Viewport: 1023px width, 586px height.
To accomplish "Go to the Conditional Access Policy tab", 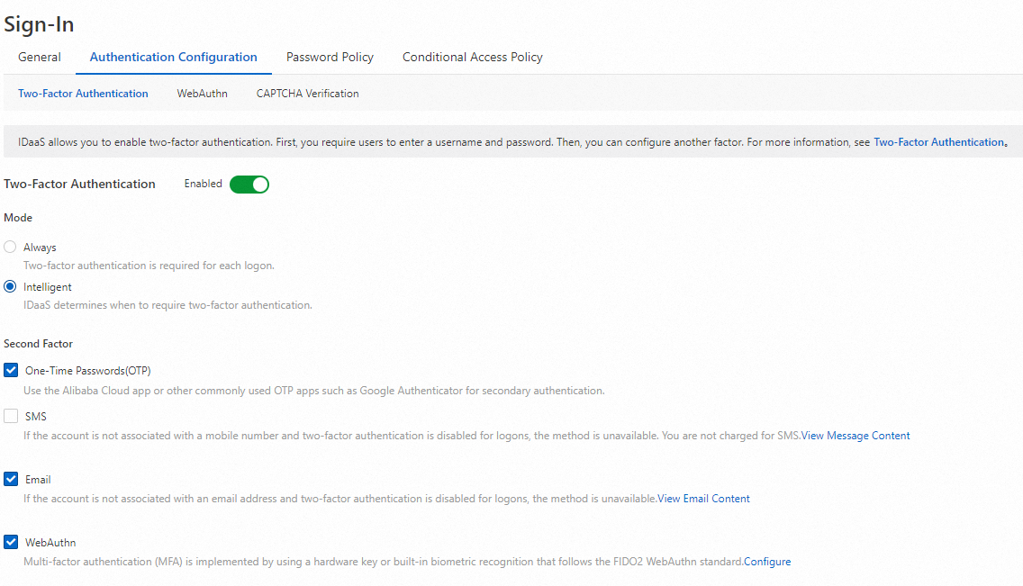I will (x=472, y=57).
